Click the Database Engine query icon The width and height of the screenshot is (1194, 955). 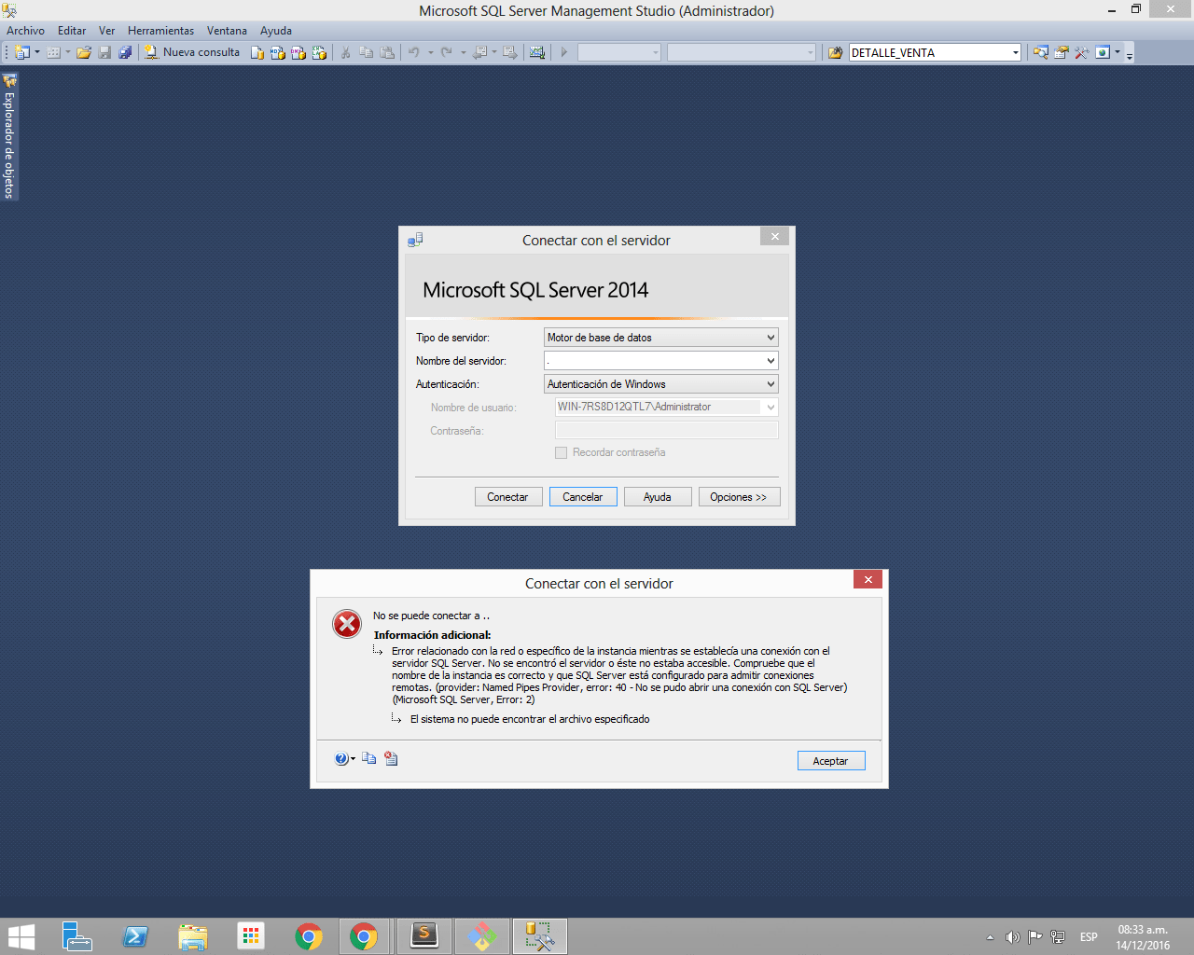click(257, 52)
